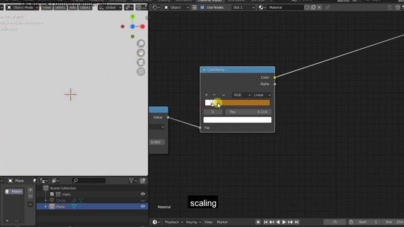Screen dimensions: 404x227
Task: Remove color stop with ColorRamp minus button
Action: 215,95
